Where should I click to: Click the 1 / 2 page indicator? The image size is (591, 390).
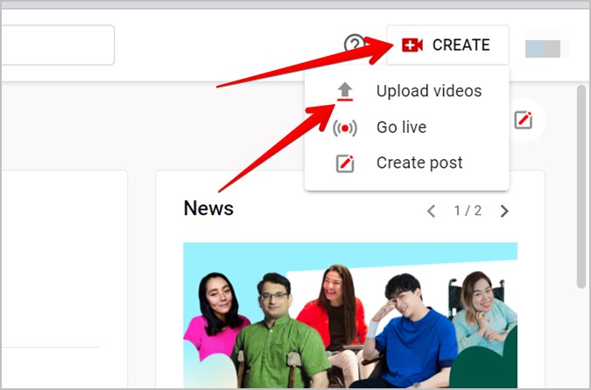pyautogui.click(x=468, y=211)
